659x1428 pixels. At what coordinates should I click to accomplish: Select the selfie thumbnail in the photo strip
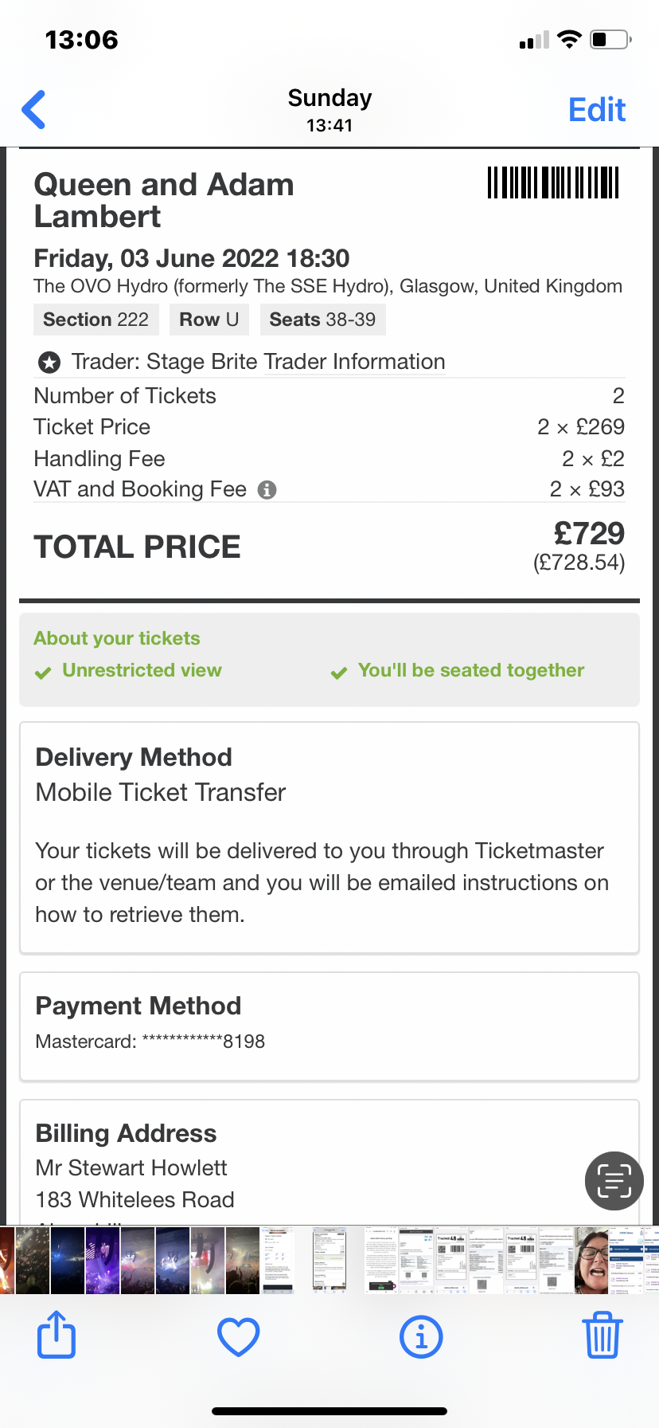pyautogui.click(x=591, y=1259)
